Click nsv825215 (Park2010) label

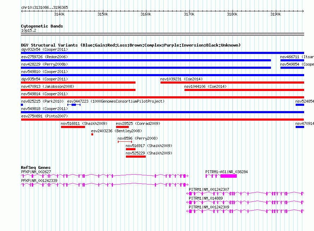tap(42, 101)
